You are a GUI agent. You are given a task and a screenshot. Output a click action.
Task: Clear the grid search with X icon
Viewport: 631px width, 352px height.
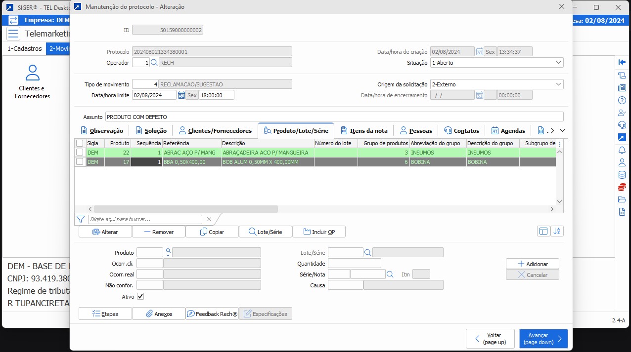[x=209, y=219]
